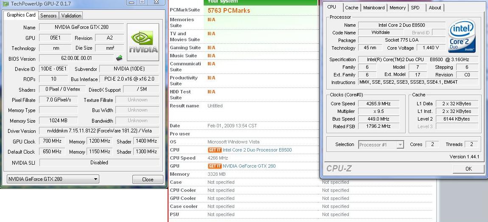The width and height of the screenshot is (488, 222).
Task: Switch to the Mainboard tab in CPU-Z
Action: click(x=374, y=8)
